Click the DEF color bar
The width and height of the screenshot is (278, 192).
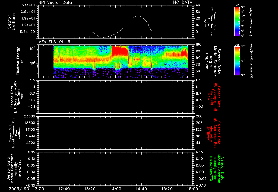point(237,61)
